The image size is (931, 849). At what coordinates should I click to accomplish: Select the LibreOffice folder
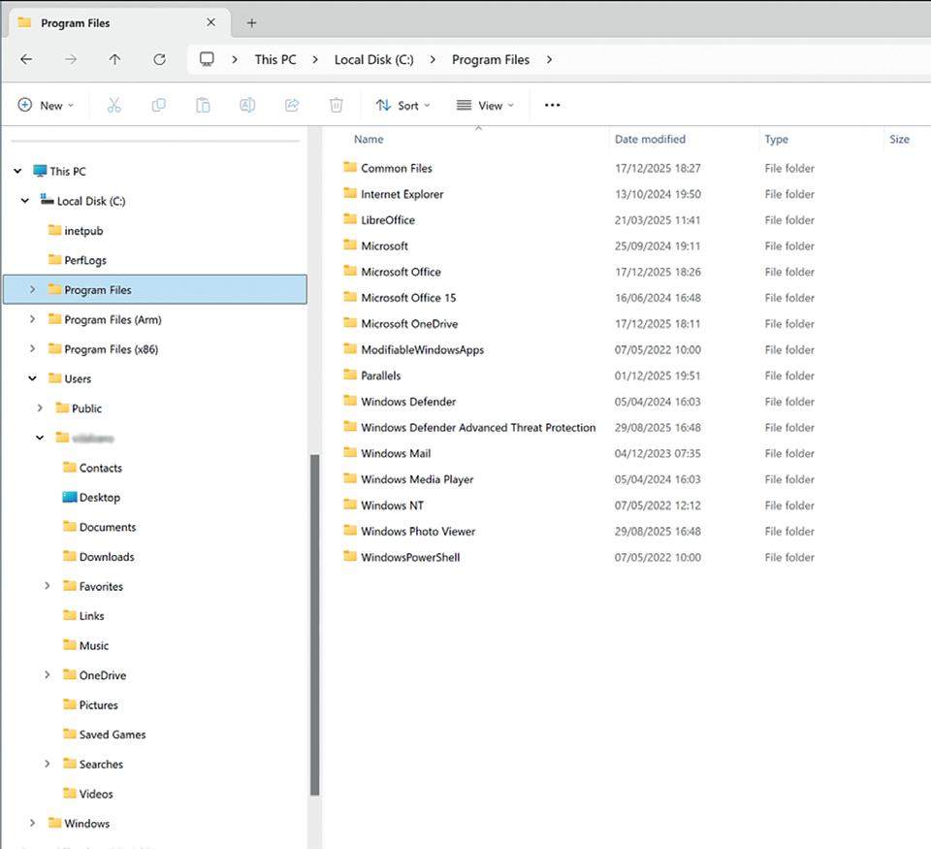point(379,220)
